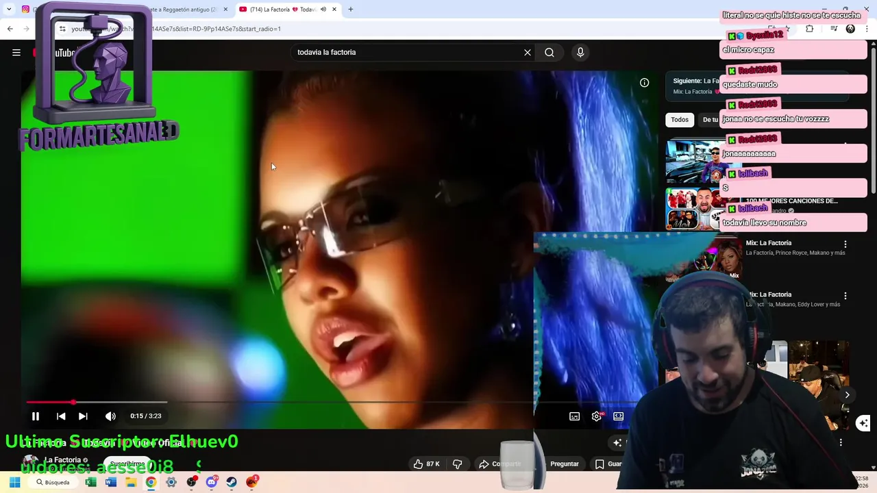877x493 pixels.
Task: Skip to the next video
Action: [83, 416]
